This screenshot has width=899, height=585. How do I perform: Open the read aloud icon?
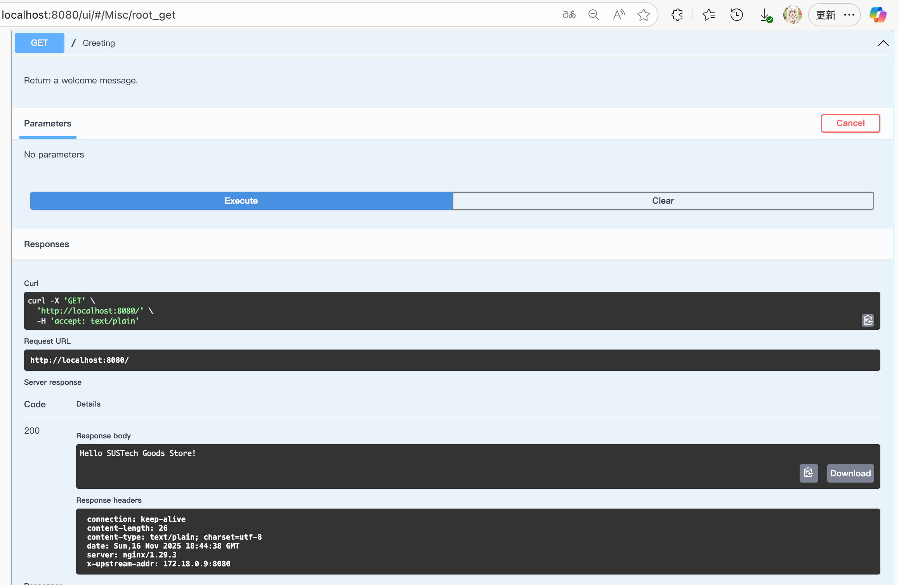tap(619, 15)
